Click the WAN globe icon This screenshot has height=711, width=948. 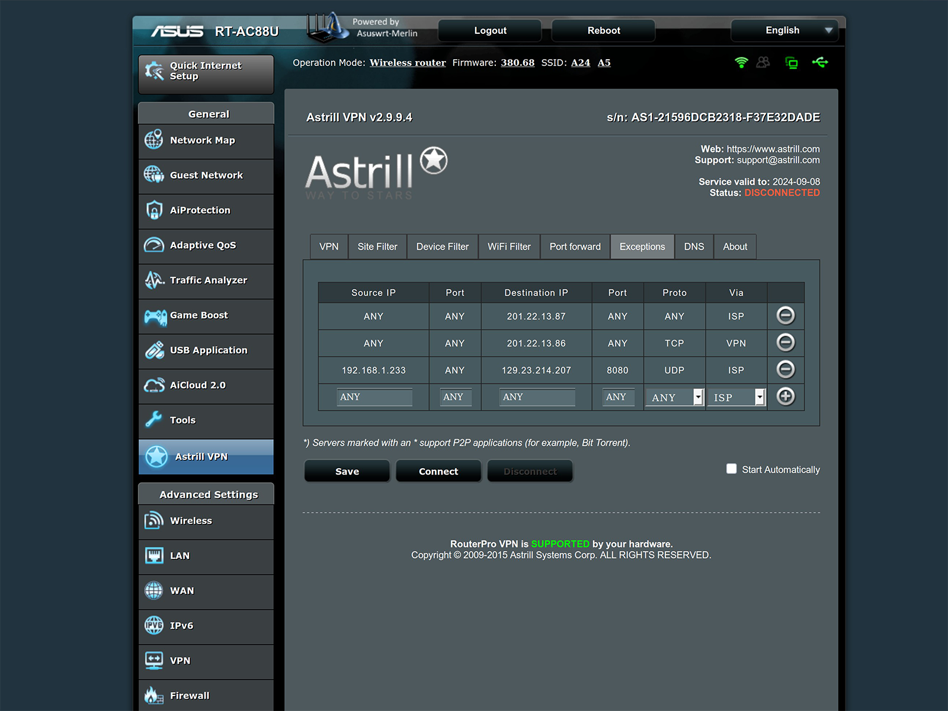154,590
